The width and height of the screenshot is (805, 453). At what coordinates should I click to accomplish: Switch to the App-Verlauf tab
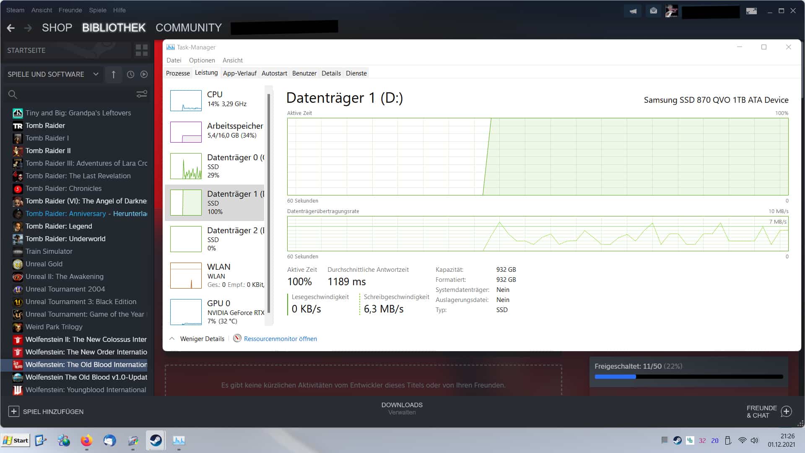pyautogui.click(x=239, y=73)
